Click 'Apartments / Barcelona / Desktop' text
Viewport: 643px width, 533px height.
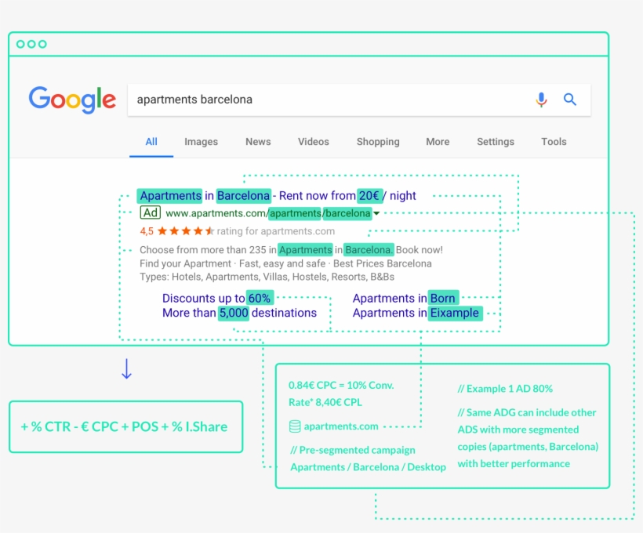(x=369, y=467)
